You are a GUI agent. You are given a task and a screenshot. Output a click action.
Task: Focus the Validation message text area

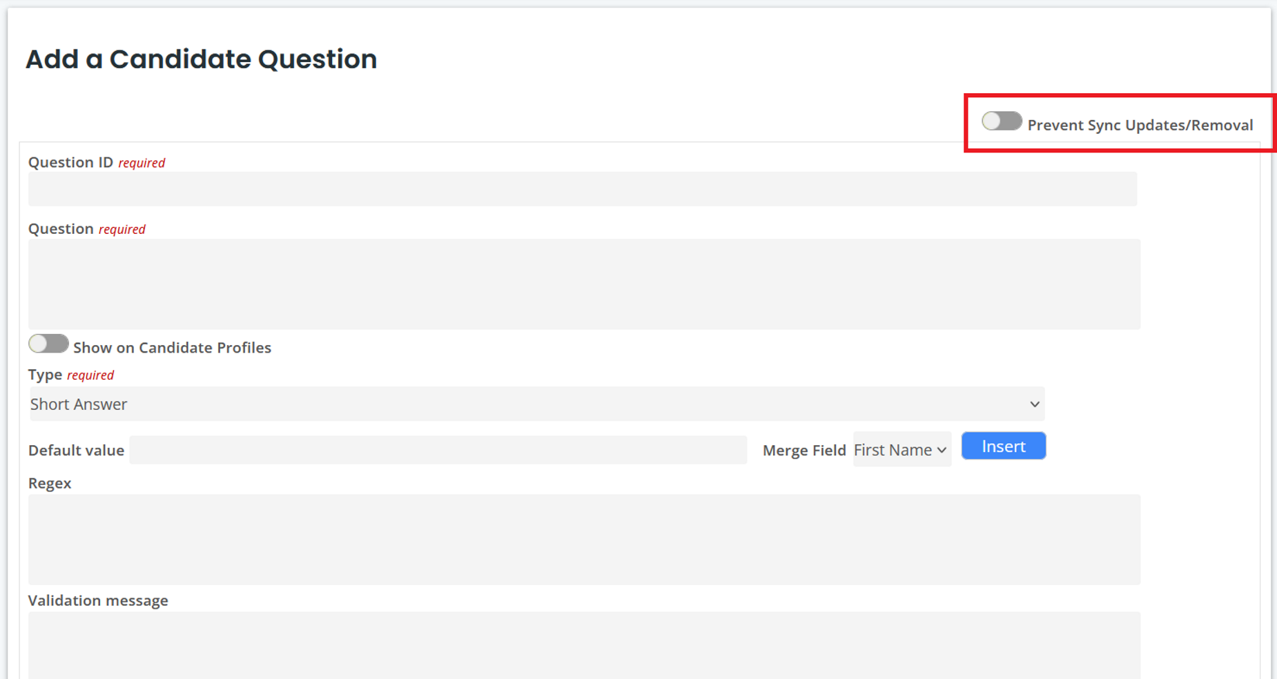583,644
